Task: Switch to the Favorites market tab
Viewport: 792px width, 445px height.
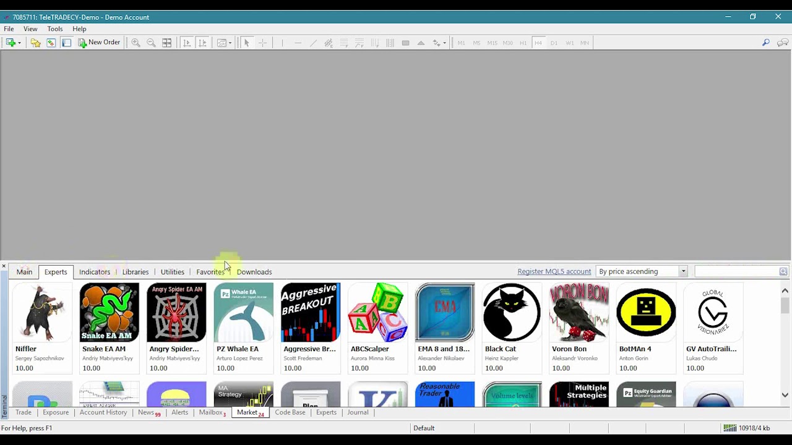Action: click(210, 272)
